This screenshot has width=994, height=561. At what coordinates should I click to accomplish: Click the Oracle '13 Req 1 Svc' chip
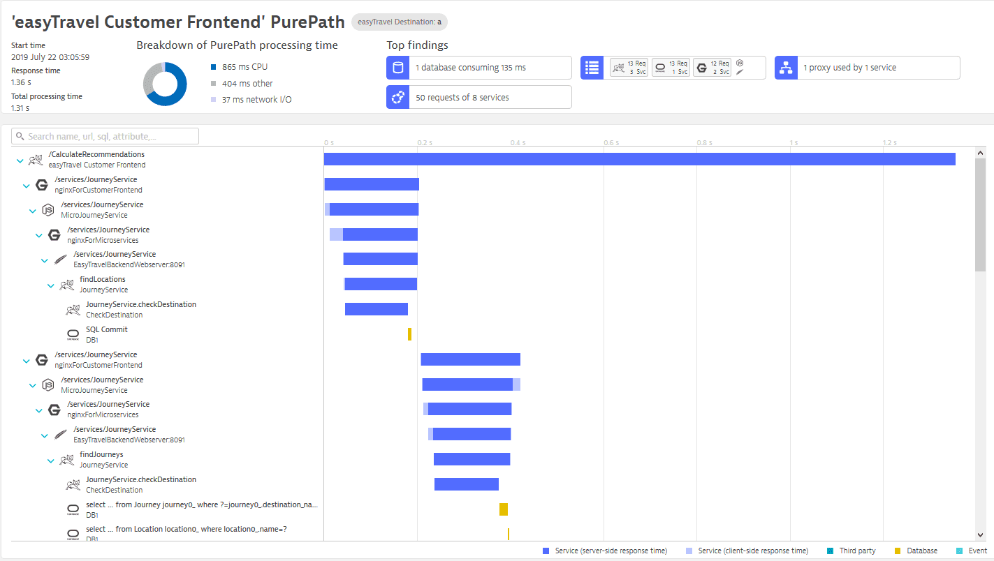[x=671, y=68]
